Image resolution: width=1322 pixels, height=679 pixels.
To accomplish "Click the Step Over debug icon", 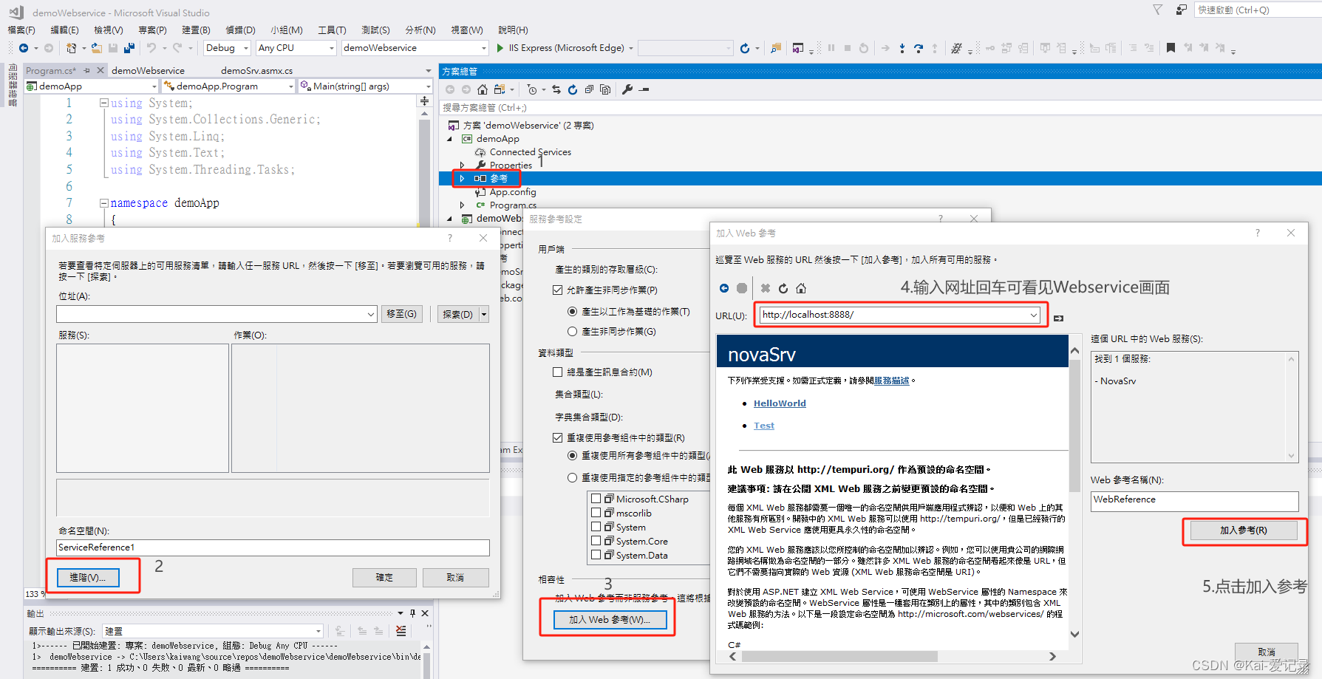I will pyautogui.click(x=919, y=48).
